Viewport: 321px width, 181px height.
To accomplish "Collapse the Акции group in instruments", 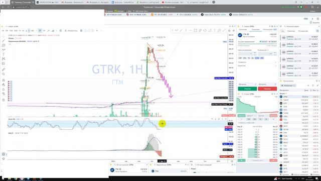I will coord(282,94).
